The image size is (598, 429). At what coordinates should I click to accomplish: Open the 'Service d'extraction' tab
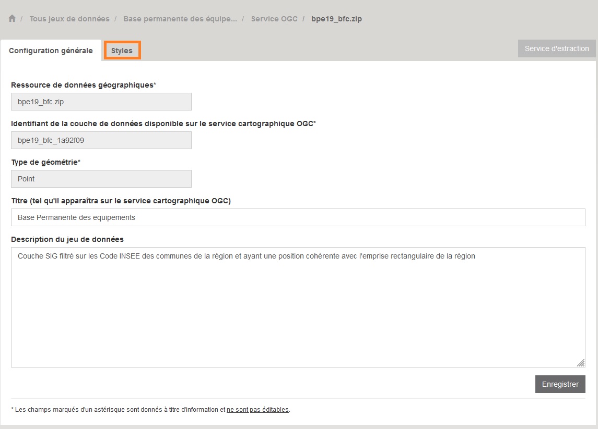coord(556,48)
